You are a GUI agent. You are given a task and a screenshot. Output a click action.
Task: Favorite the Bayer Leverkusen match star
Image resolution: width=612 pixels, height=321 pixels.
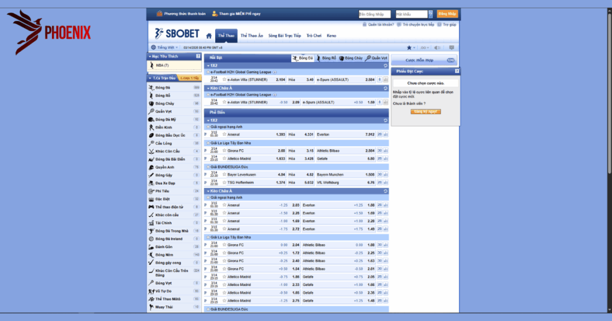pos(224,175)
